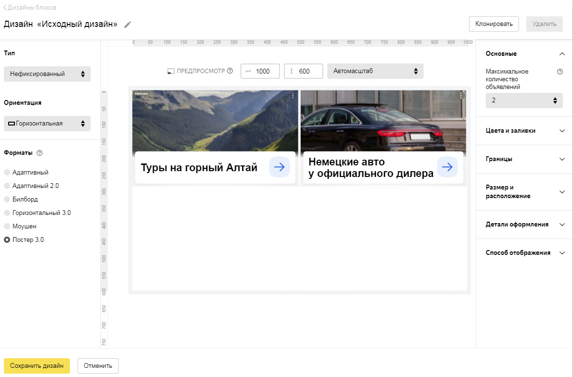Viewport: 573px width, 377px height.
Task: Click Немецкие авто у официального дилера headline
Action: tap(371, 167)
